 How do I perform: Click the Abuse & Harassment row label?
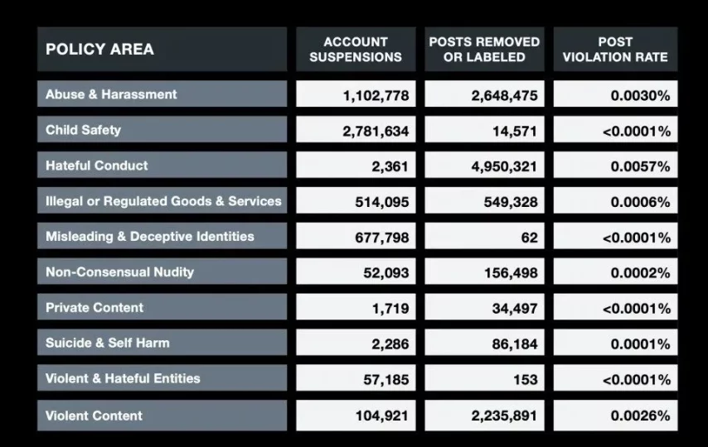click(x=162, y=94)
